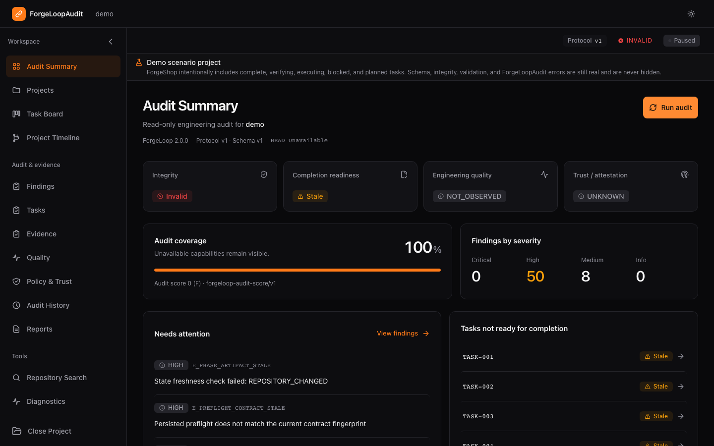Open the E_PHASE_ARTIFACT_STALE finding
This screenshot has height=446, width=714.
292,373
